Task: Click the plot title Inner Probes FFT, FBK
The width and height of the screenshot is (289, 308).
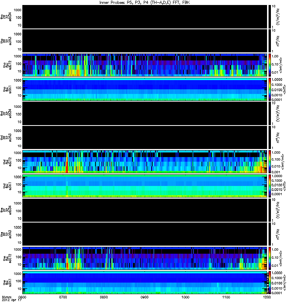Action: click(144, 3)
